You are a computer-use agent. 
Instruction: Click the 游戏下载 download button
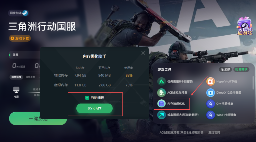tap(20, 38)
